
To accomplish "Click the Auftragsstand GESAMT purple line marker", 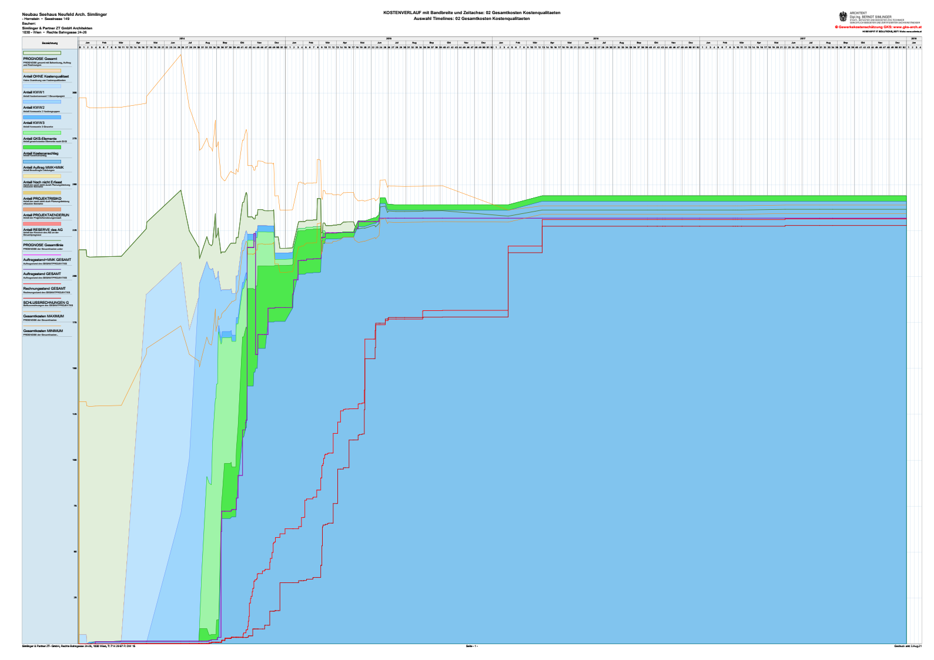I will (x=42, y=270).
